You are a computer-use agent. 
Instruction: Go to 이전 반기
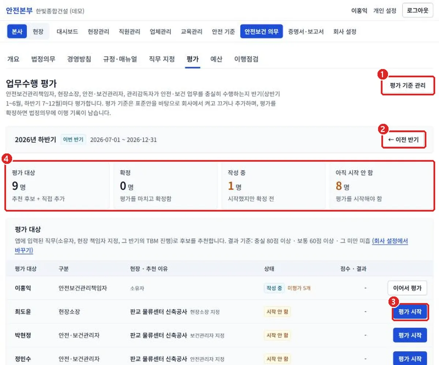(x=404, y=140)
